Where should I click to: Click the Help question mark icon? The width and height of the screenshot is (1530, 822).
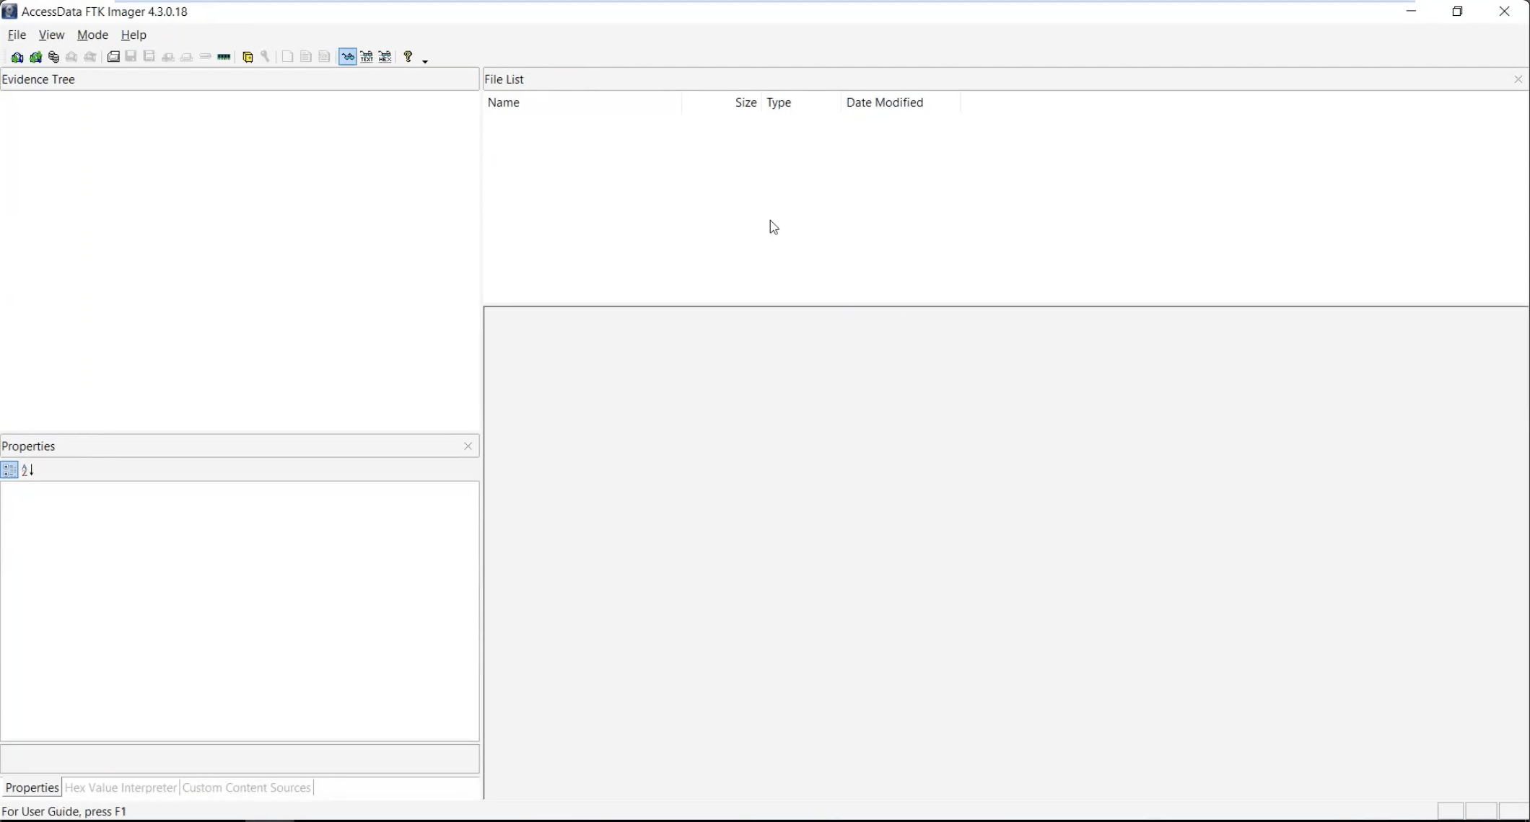point(408,57)
